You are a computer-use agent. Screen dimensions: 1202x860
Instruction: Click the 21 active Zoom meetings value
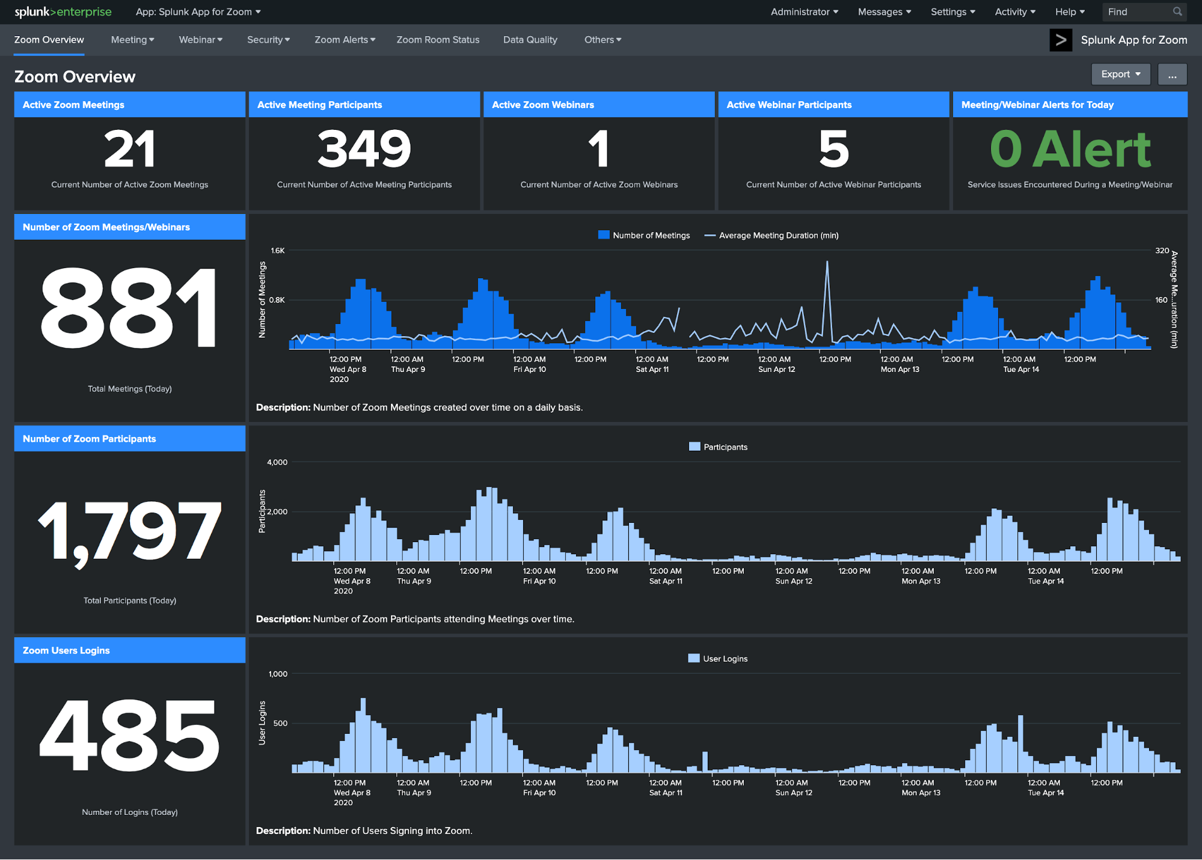pyautogui.click(x=130, y=149)
